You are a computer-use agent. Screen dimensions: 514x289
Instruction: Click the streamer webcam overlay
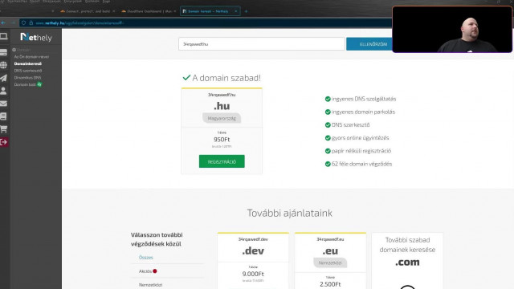coord(452,29)
